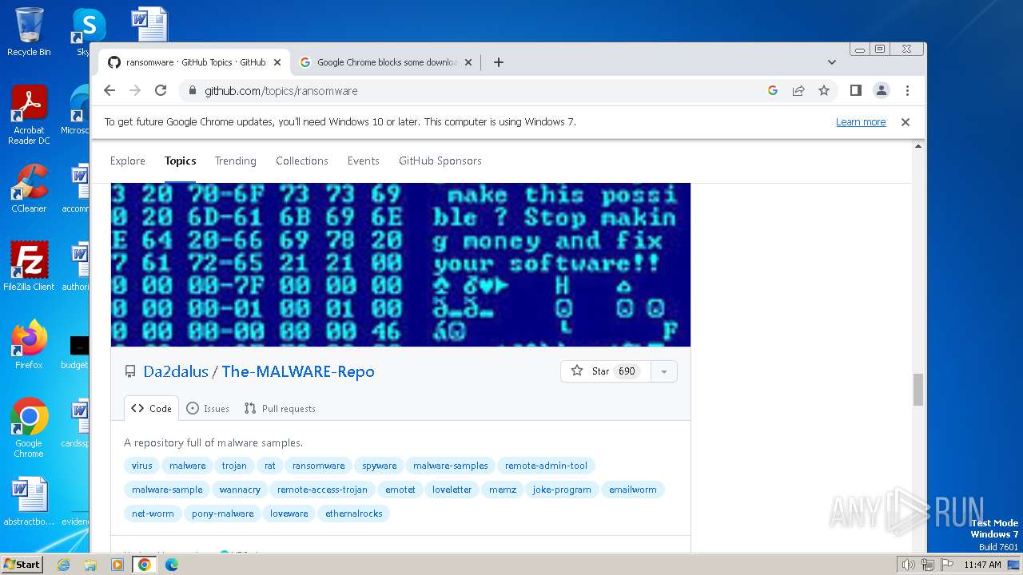The image size is (1023, 575).
Task: Star The-MALWARE-Repo repository
Action: (606, 371)
